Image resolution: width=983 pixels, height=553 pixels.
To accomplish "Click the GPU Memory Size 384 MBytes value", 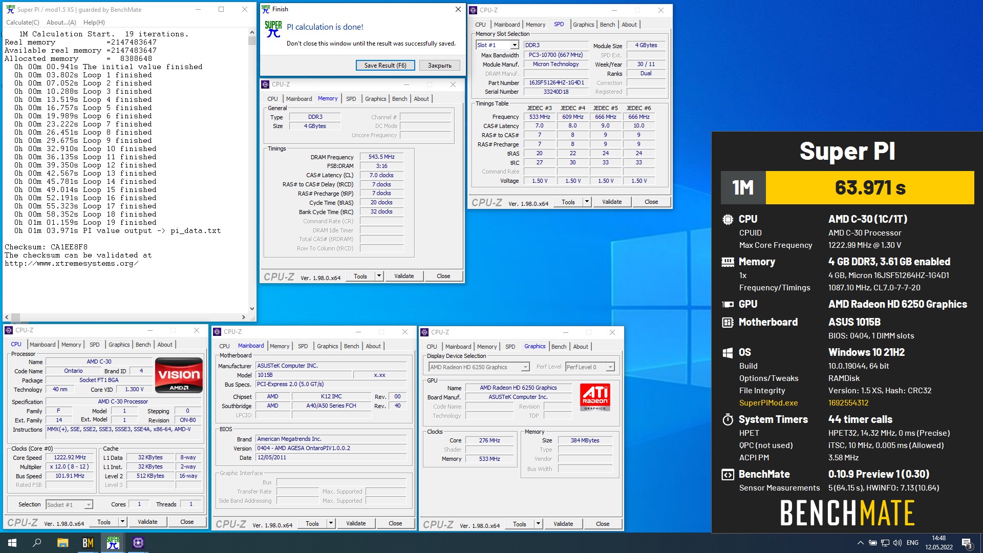I will [585, 440].
